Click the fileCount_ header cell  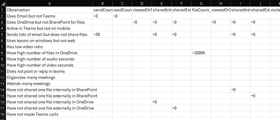(201, 10)
